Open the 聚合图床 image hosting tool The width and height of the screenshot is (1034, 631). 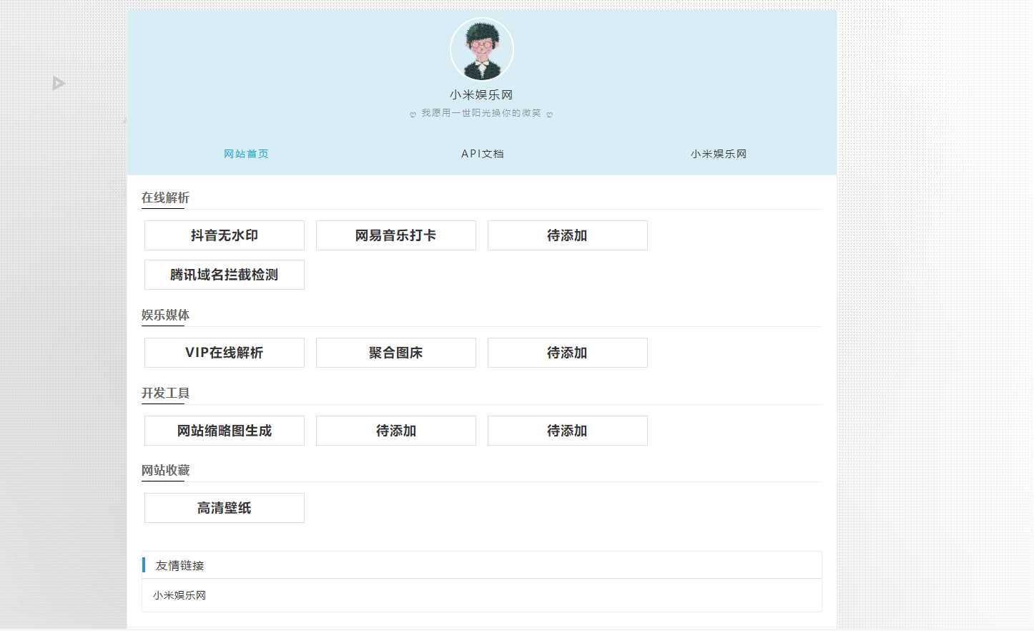click(x=395, y=353)
